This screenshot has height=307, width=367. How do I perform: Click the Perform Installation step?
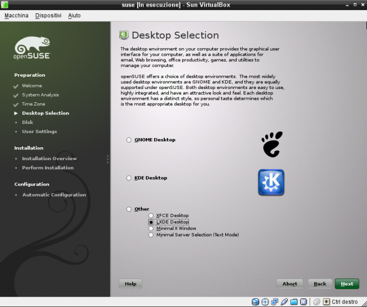pos(48,167)
